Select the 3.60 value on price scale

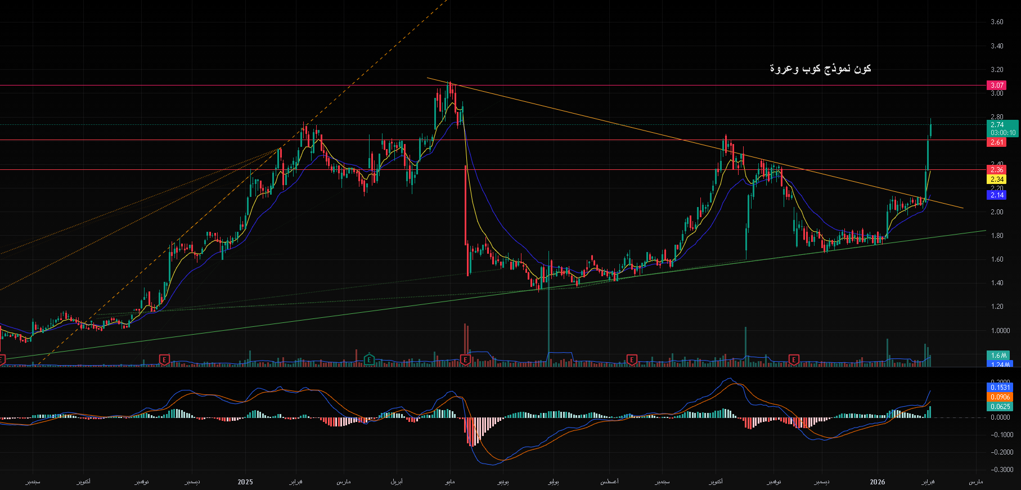997,23
